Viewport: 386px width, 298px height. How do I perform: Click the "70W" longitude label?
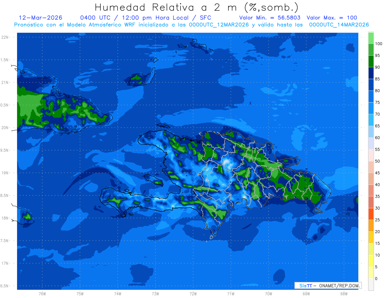click(x=268, y=293)
